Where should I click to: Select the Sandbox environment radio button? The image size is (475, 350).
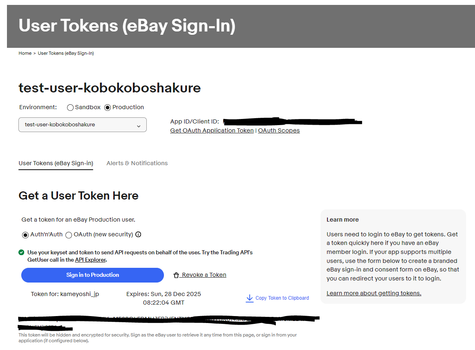(70, 108)
